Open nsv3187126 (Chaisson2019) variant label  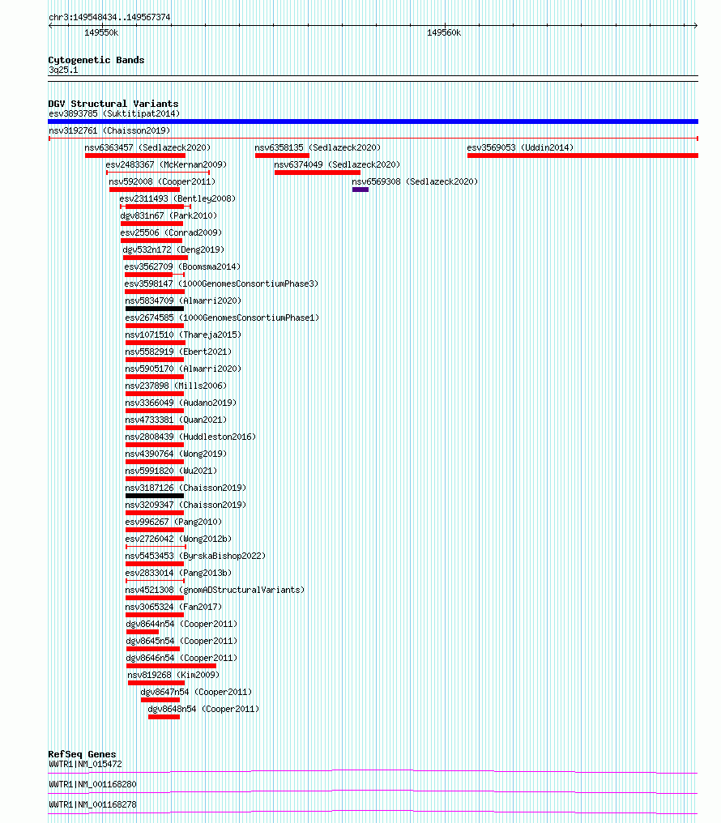tap(186, 488)
